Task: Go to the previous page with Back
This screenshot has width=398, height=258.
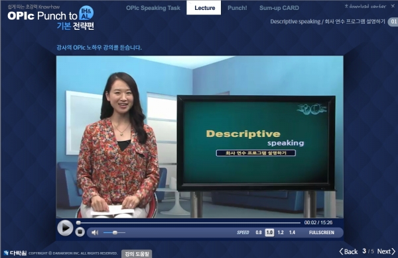Action: click(348, 251)
